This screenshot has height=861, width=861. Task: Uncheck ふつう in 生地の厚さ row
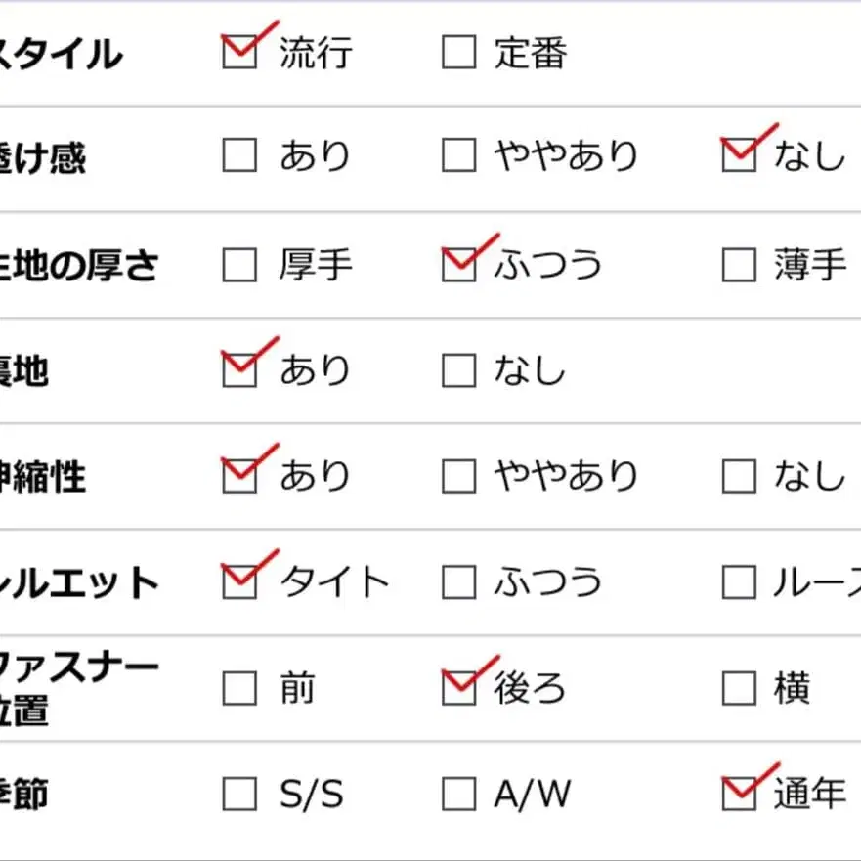pos(458,265)
